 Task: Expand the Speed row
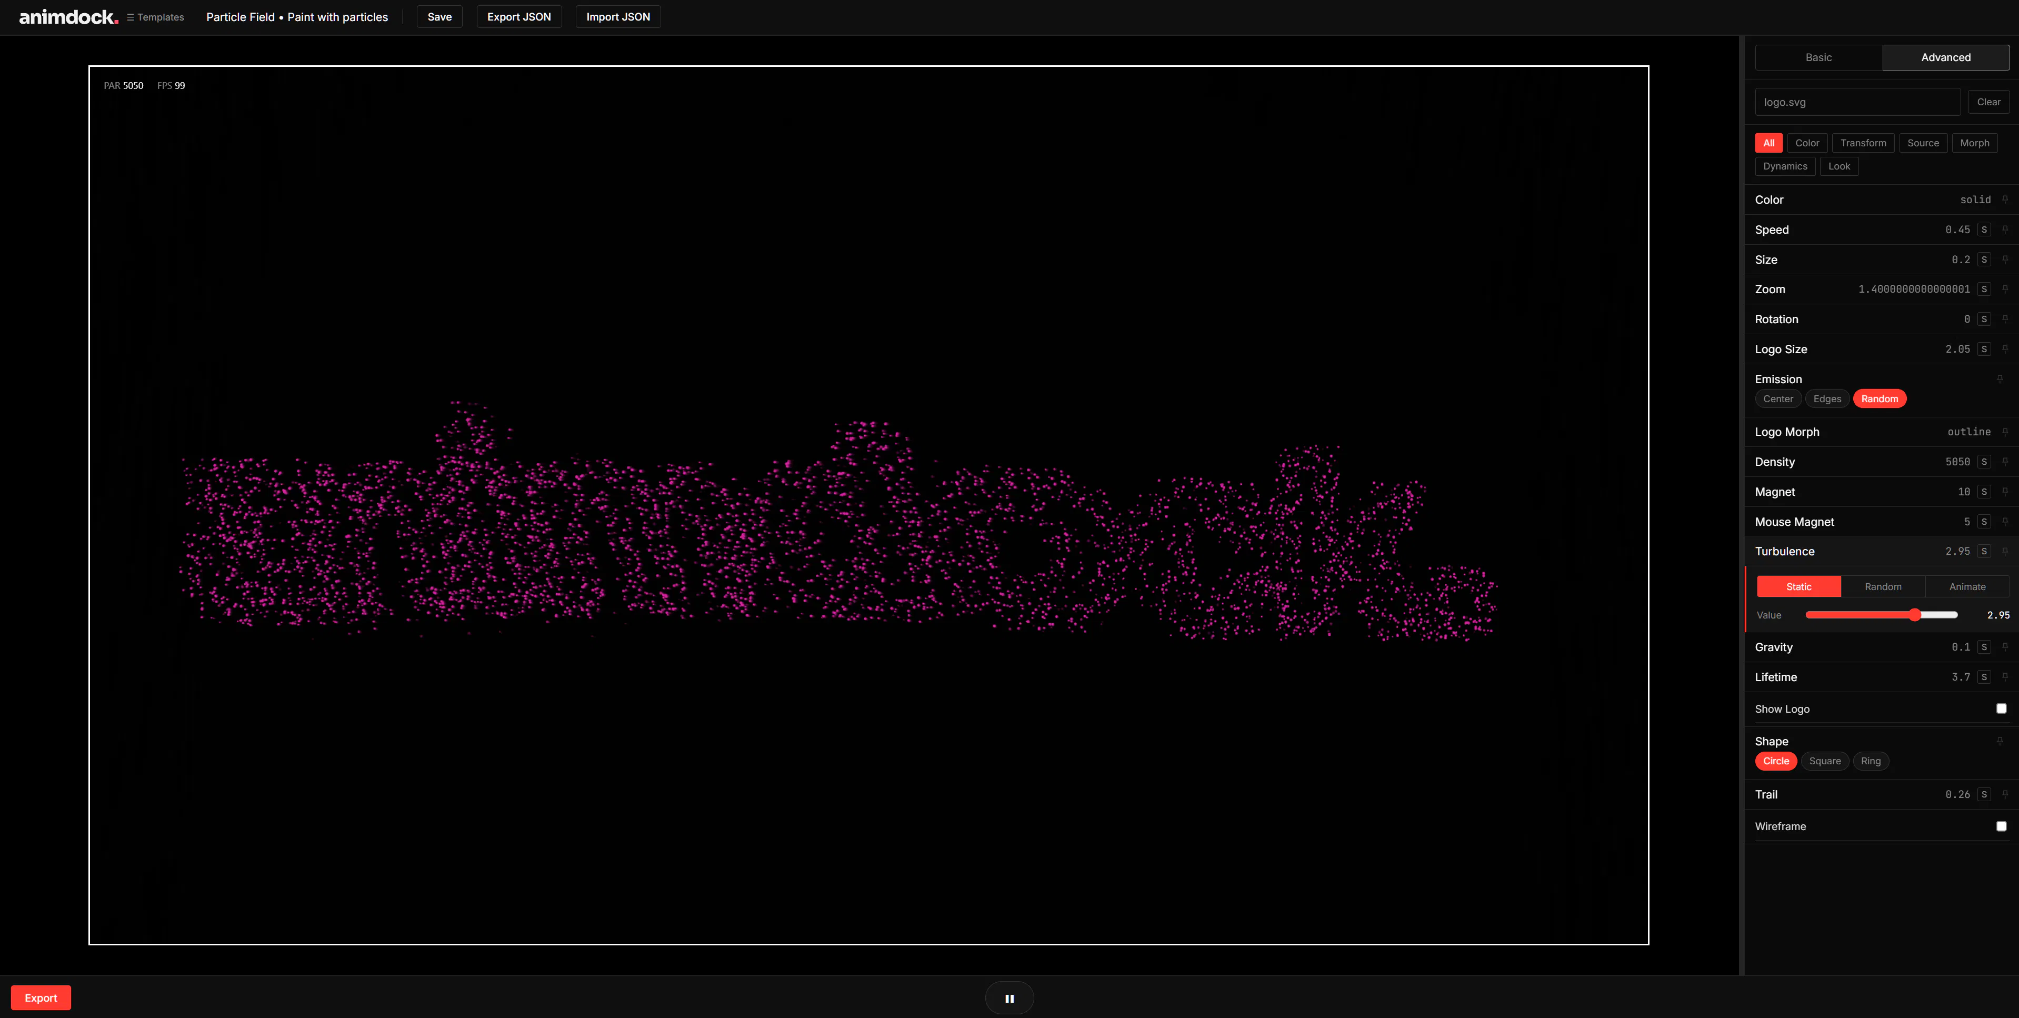click(1881, 229)
